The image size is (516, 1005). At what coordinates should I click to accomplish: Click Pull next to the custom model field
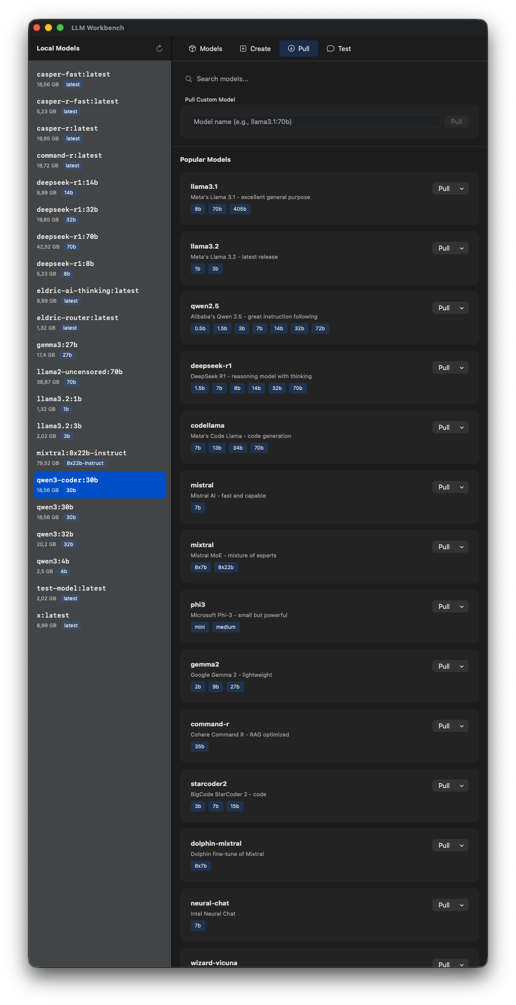pos(456,122)
